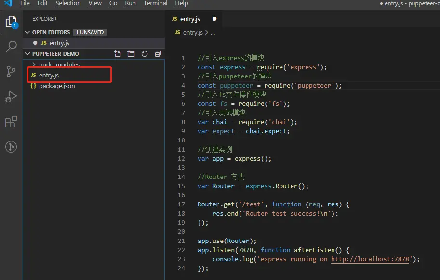Click the EXPLORER panel title
This screenshot has width=440, height=280.
pos(44,19)
